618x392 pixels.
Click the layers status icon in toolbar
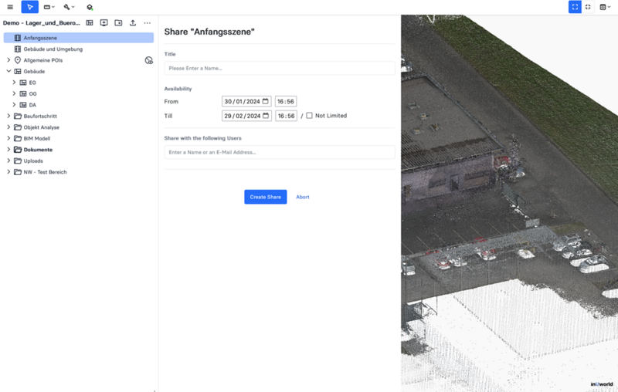pyautogui.click(x=90, y=7)
